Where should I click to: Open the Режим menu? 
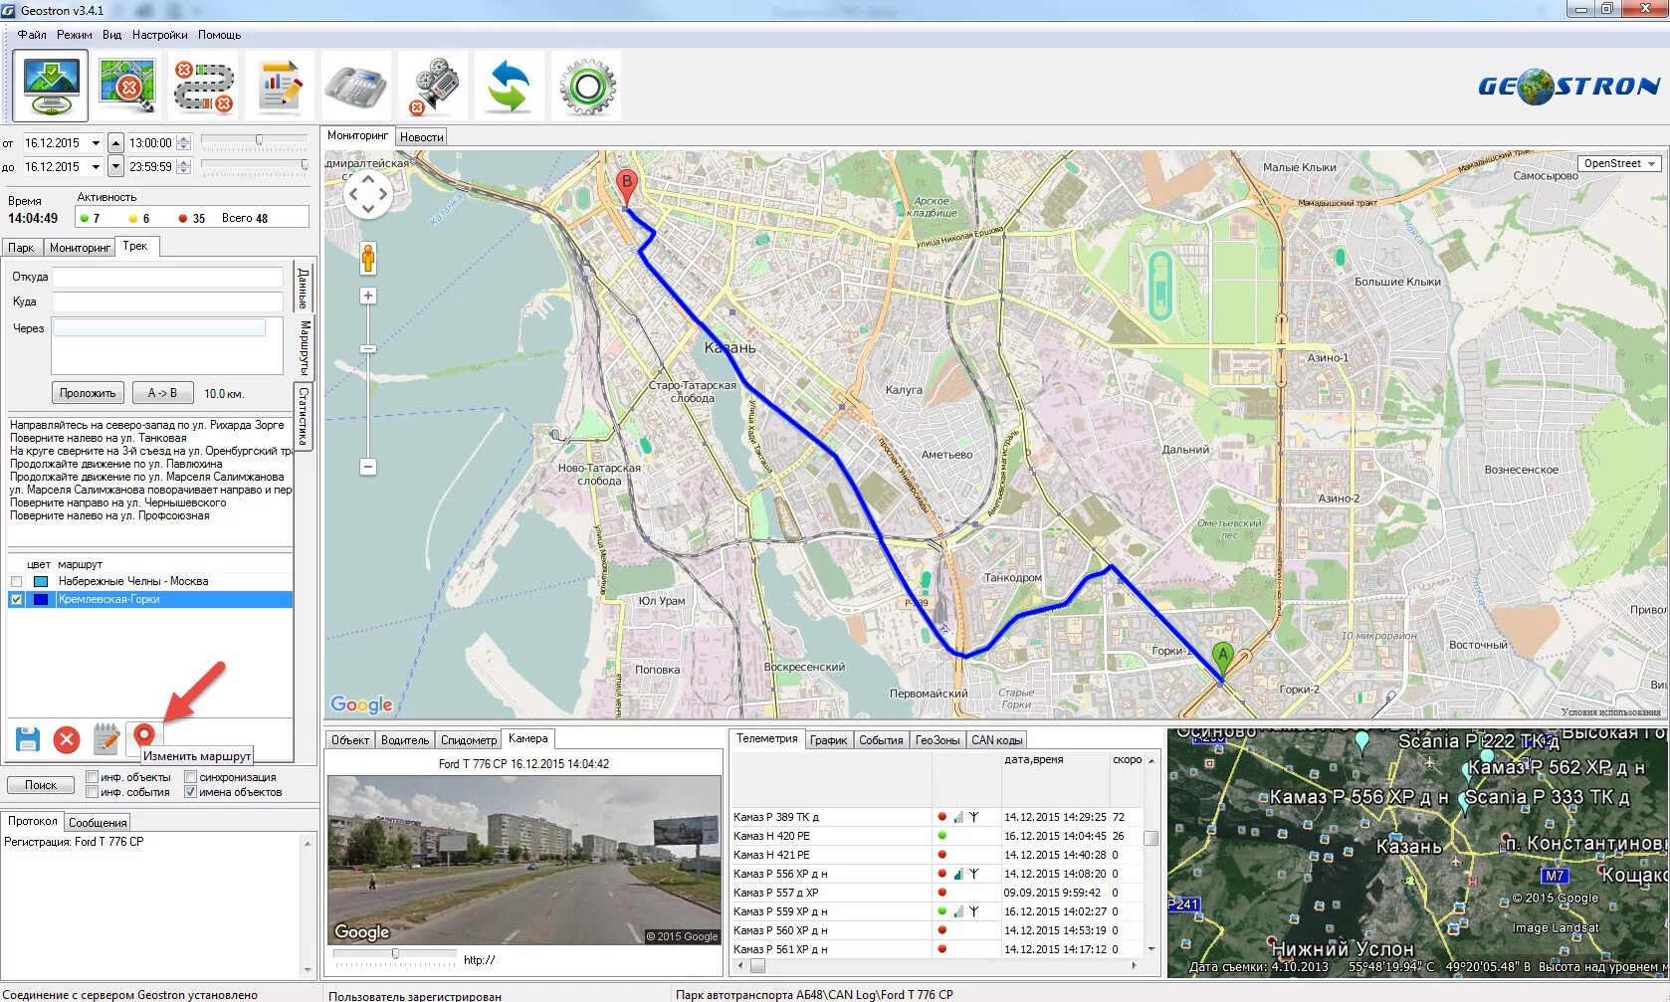tap(75, 35)
